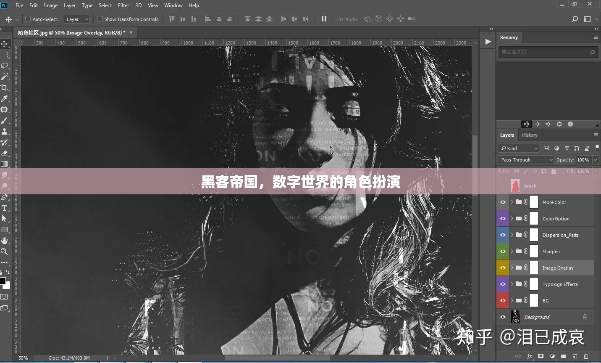This screenshot has height=363, width=601.
Task: Click the search magnifier in options bar
Action: click(575, 19)
